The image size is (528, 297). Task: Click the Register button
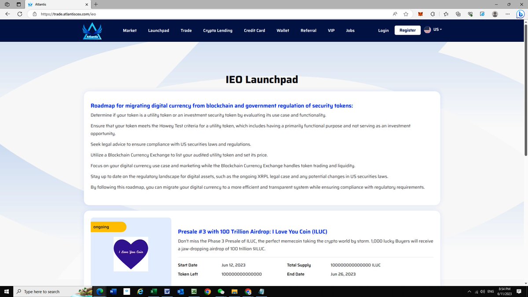coord(407,30)
